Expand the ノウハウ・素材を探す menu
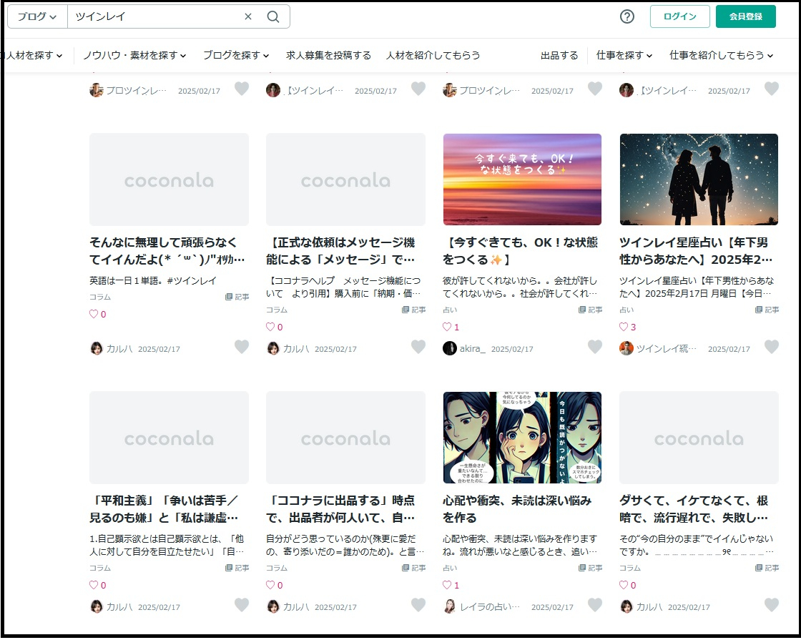 pyautogui.click(x=134, y=55)
